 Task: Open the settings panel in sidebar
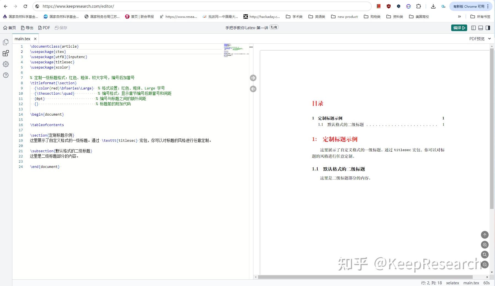point(6,64)
